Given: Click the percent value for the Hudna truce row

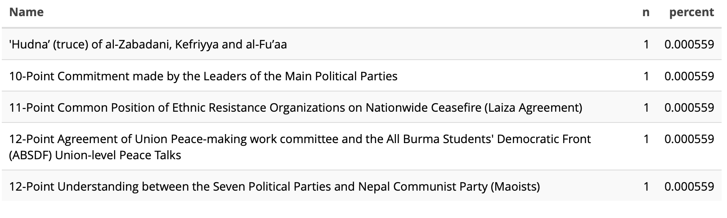Looking at the screenshot, I should click(x=689, y=44).
